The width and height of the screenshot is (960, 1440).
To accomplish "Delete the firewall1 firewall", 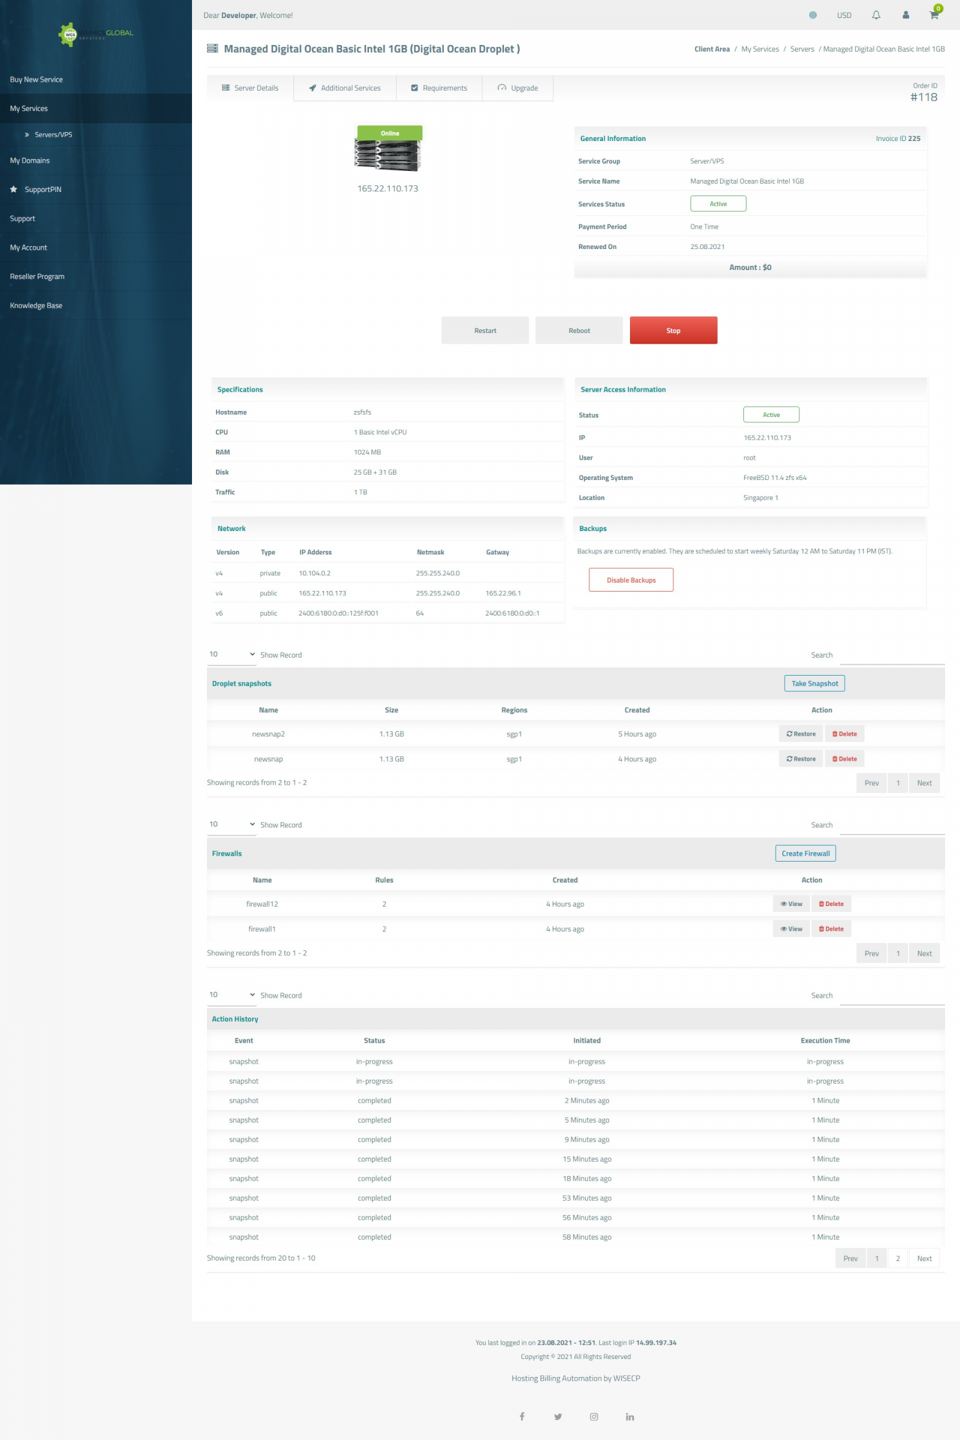I will [831, 929].
